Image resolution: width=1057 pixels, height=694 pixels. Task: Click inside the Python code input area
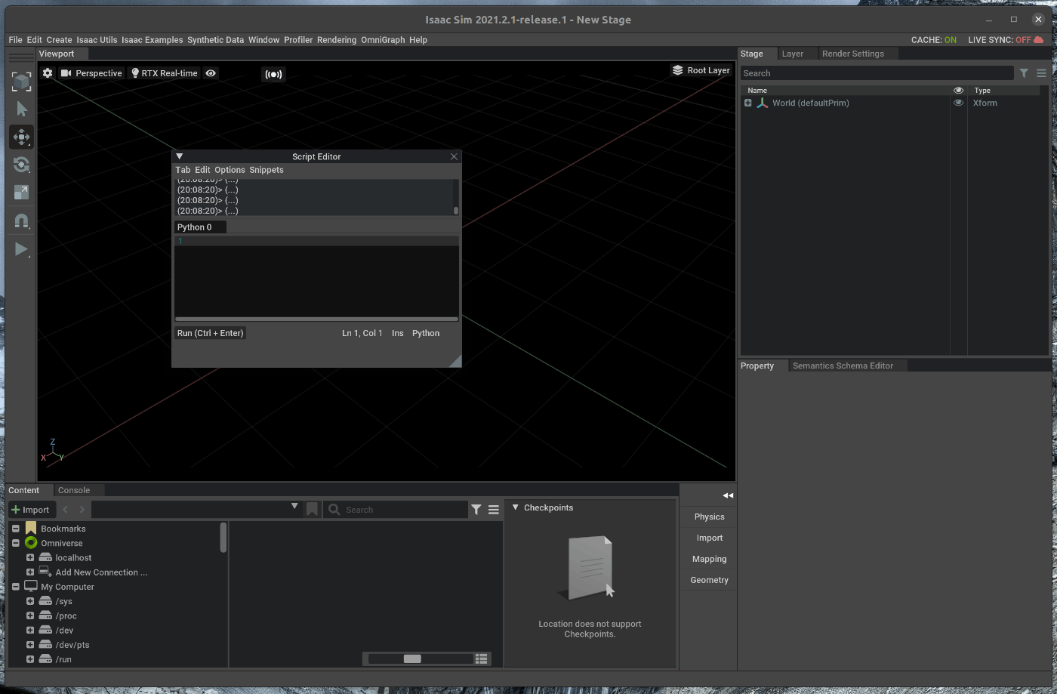pyautogui.click(x=316, y=278)
